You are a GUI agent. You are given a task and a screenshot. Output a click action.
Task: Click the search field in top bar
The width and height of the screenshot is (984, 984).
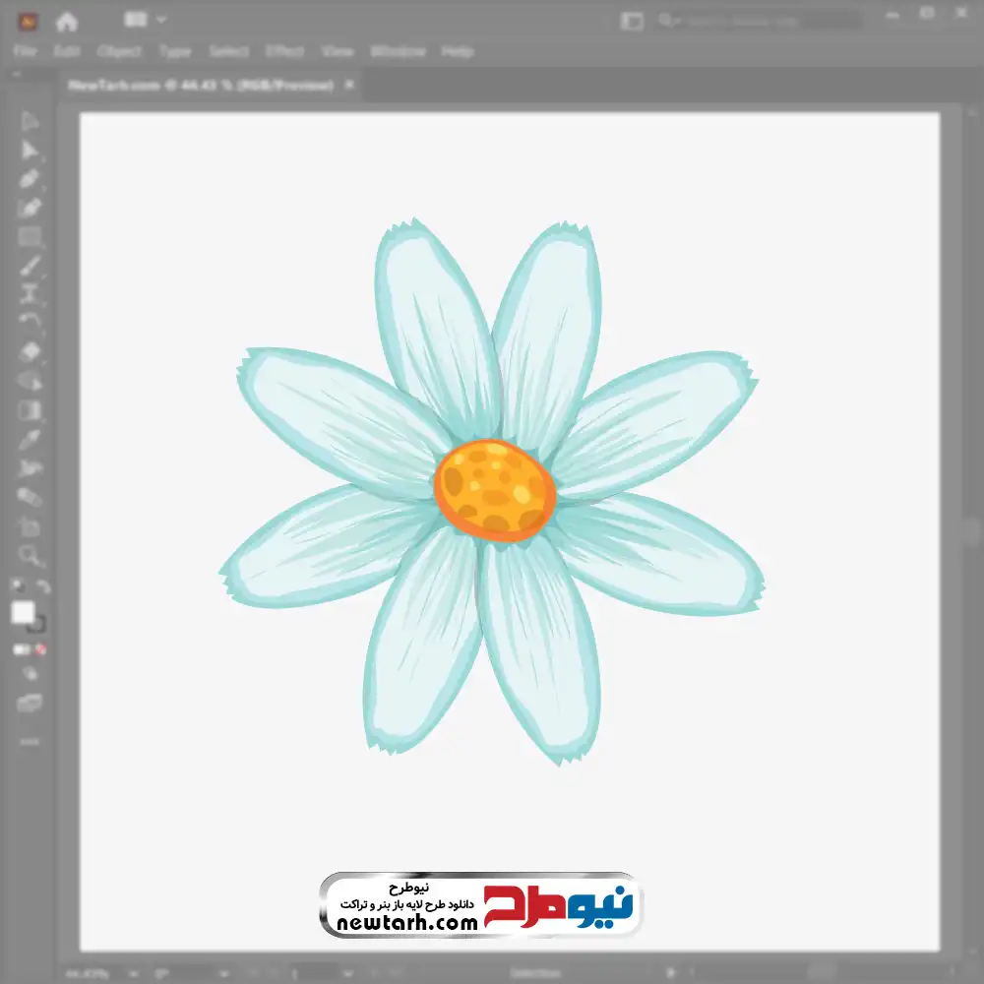(758, 21)
